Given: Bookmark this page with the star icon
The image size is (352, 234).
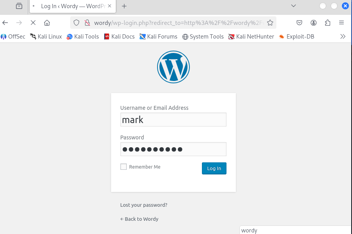Looking at the screenshot, I should pyautogui.click(x=270, y=23).
